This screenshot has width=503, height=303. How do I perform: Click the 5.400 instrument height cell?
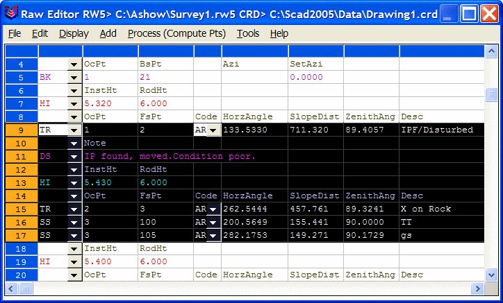[110, 261]
